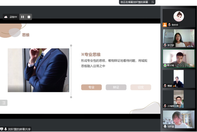Click the 您正在观看刘轩慧的屏幕 banner text
The image size is (197, 132).
pyautogui.click(x=134, y=2)
